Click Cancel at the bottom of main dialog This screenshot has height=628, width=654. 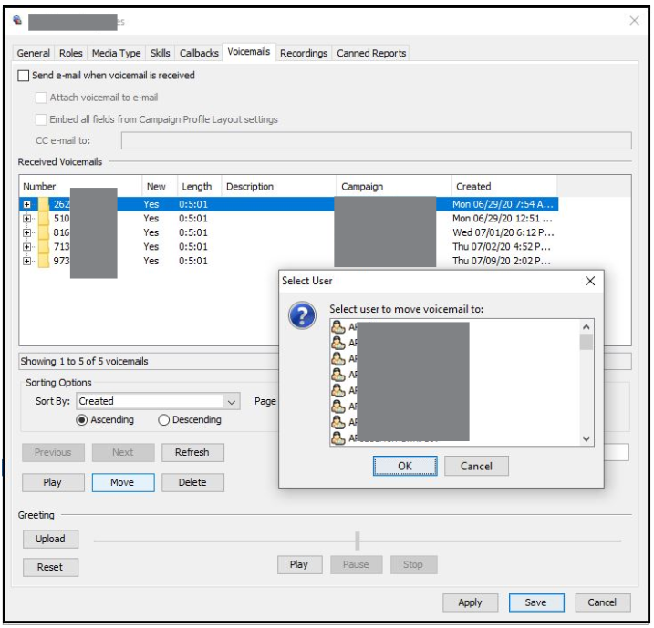(x=602, y=603)
